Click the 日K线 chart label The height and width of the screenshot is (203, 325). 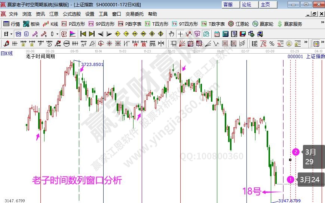click(7, 54)
